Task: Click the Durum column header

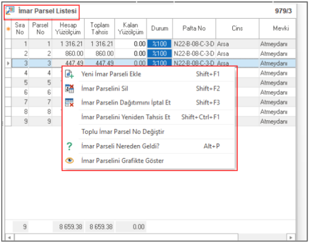Action: click(159, 28)
